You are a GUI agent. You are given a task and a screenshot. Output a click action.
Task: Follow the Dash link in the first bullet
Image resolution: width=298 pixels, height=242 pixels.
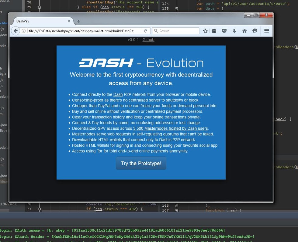coord(118,95)
